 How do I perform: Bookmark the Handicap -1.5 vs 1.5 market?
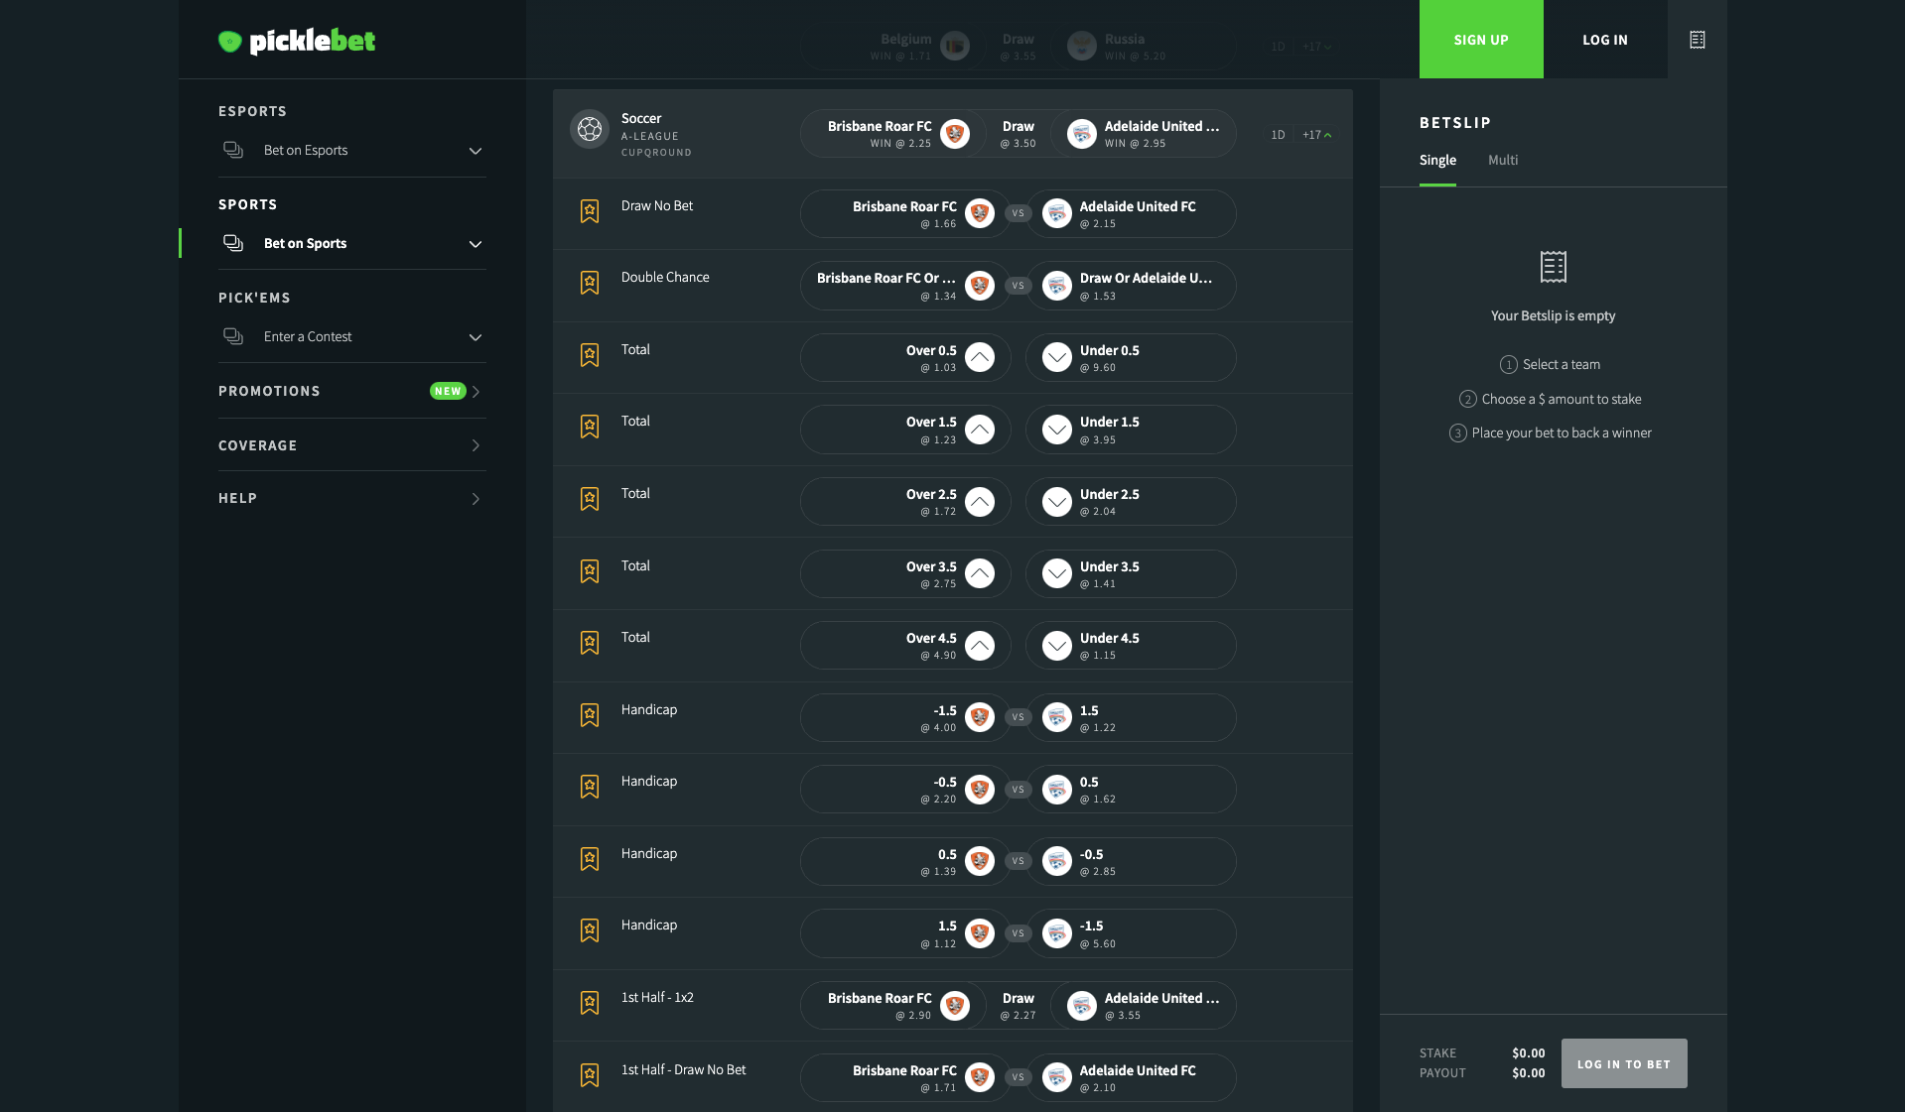[590, 715]
